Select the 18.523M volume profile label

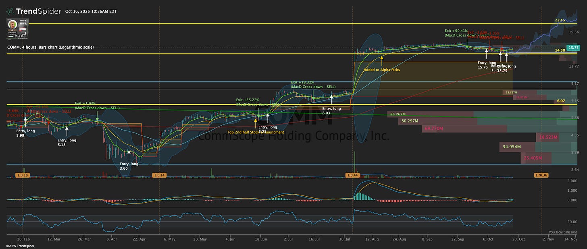[x=549, y=137]
